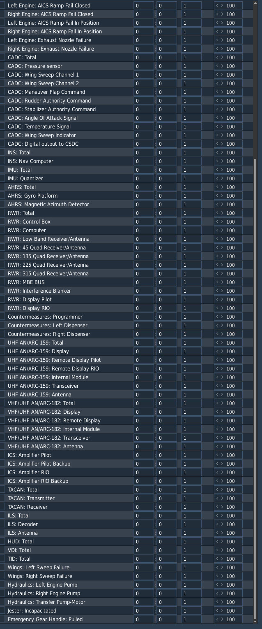Image resolution: width=262 pixels, height=629 pixels.
Task: Click the 100 probability value for IMU: Total
Action: pos(231,170)
